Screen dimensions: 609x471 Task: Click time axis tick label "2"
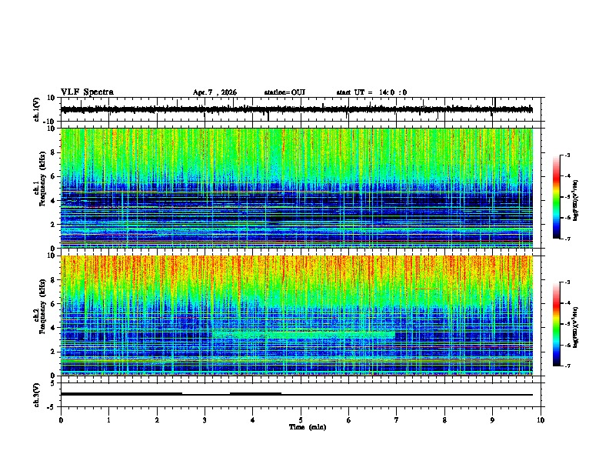pos(157,420)
